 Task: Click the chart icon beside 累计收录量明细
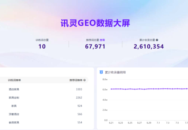(101, 72)
